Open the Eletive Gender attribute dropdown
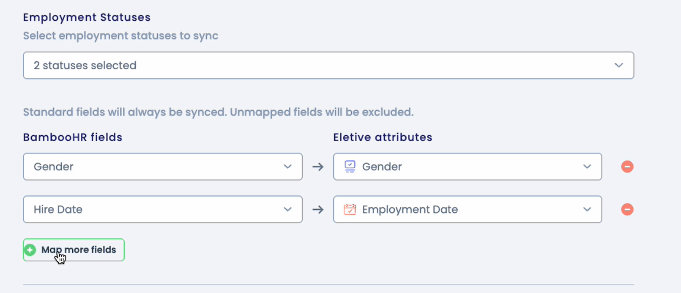The height and width of the screenshot is (293, 681). click(468, 167)
